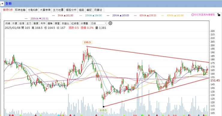Open the 大量券商 tab

pos(45,10)
